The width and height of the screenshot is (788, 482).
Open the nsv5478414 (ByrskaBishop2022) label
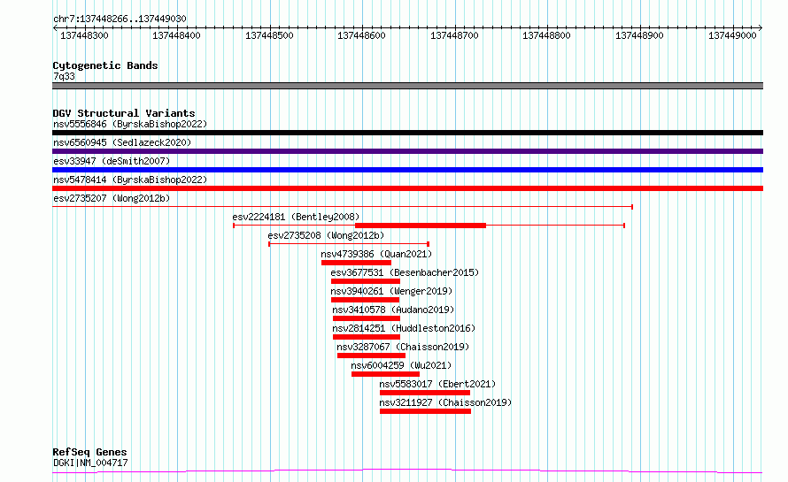tap(130, 180)
